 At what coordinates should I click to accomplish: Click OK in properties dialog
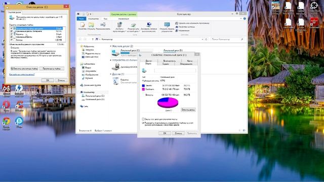pos(165,133)
